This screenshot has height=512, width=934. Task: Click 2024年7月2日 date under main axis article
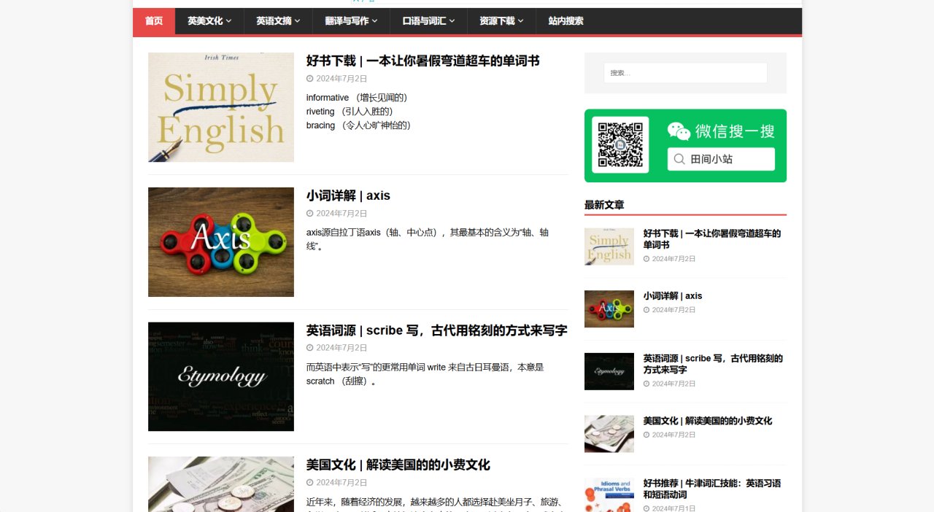click(341, 214)
